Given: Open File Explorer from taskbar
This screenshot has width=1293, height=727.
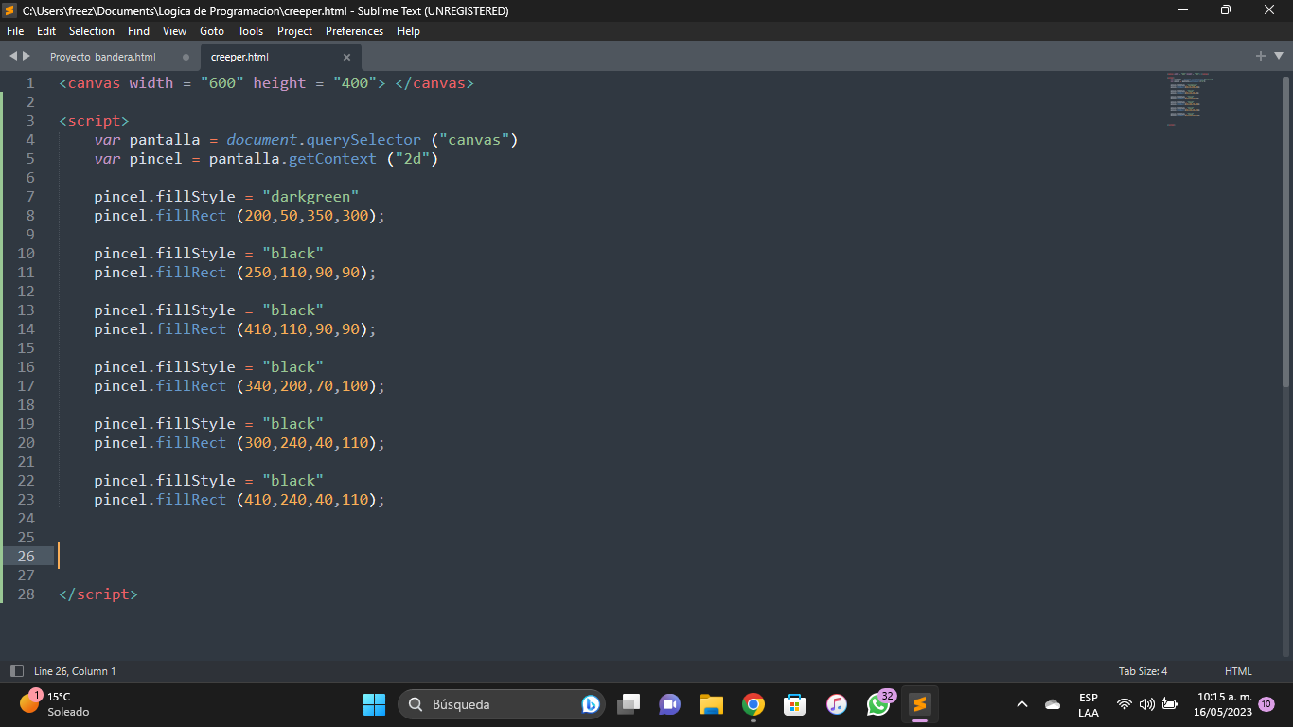Looking at the screenshot, I should [x=712, y=704].
